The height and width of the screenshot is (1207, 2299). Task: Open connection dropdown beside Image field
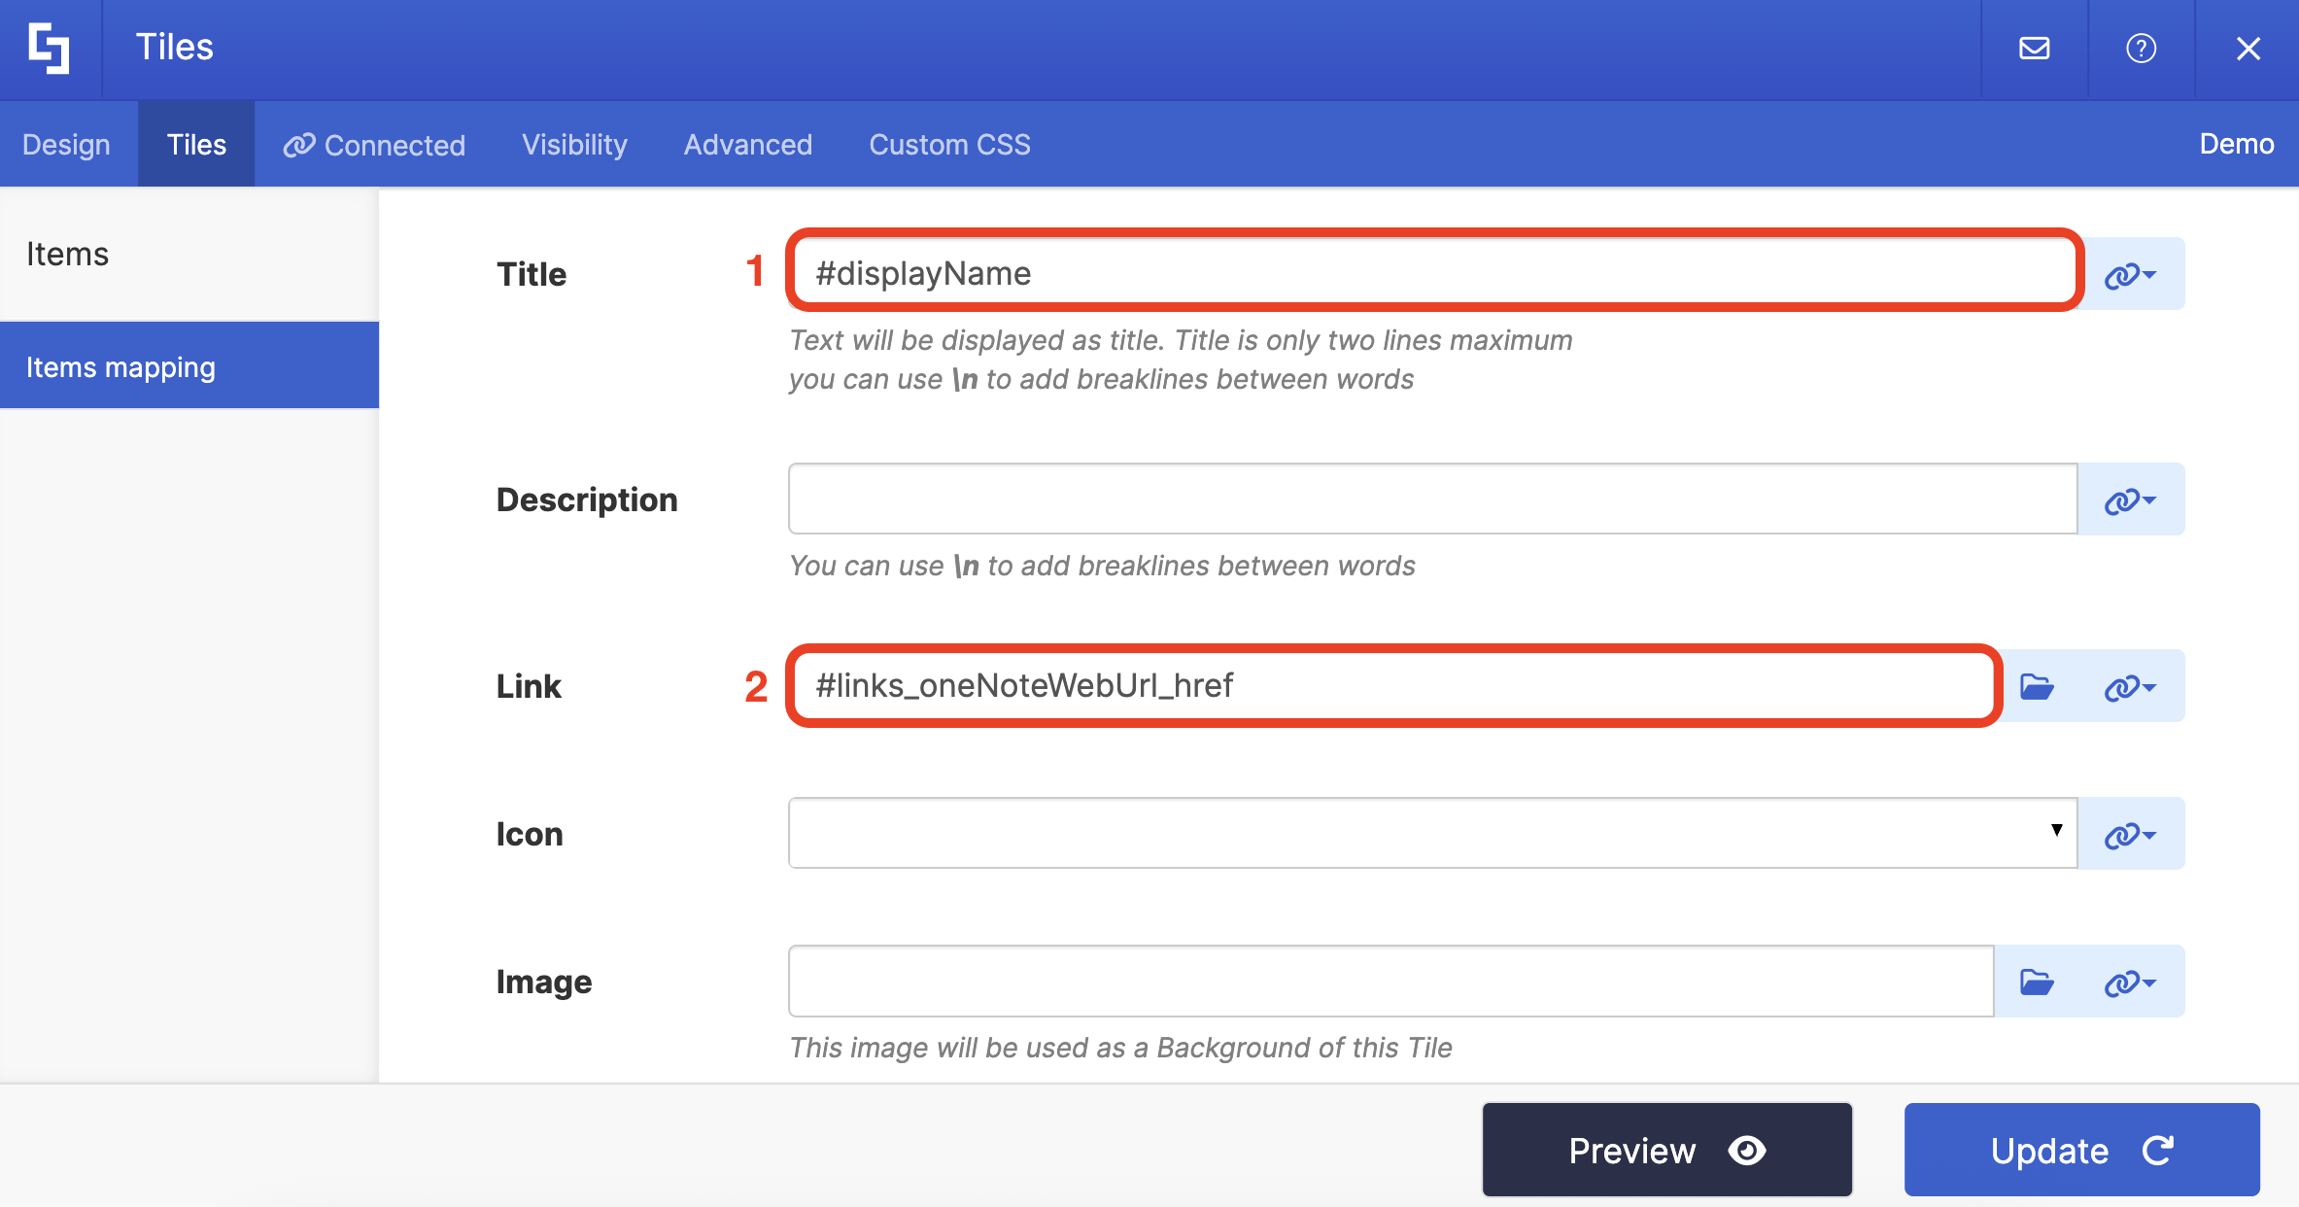(x=2130, y=982)
